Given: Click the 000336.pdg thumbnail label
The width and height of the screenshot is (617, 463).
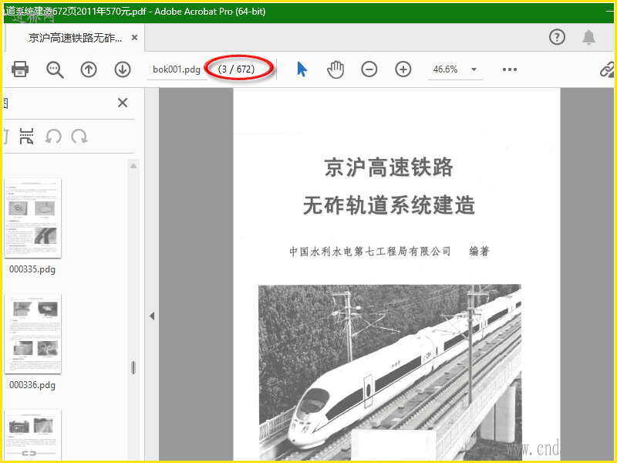Looking at the screenshot, I should tap(32, 385).
